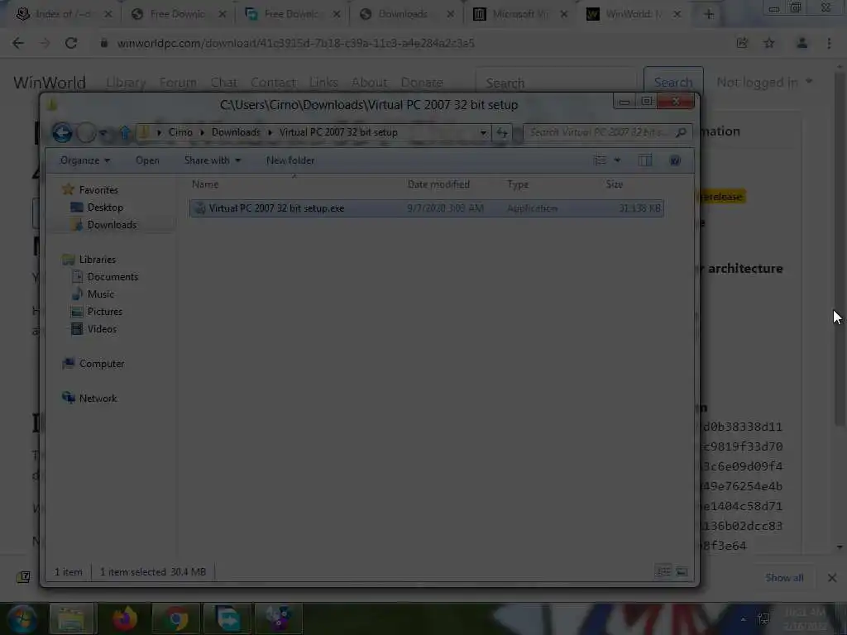Click WinWorld Forum nav link

coord(178,83)
